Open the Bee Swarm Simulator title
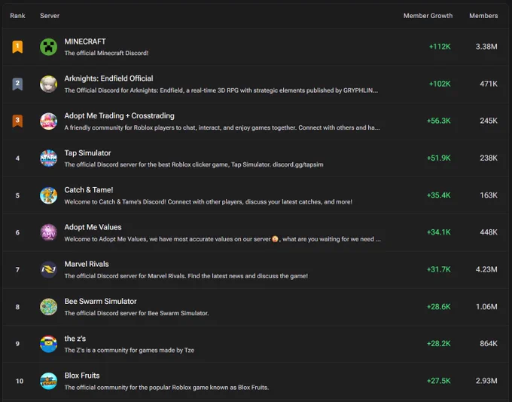This screenshot has width=512, height=402. pyautogui.click(x=100, y=302)
